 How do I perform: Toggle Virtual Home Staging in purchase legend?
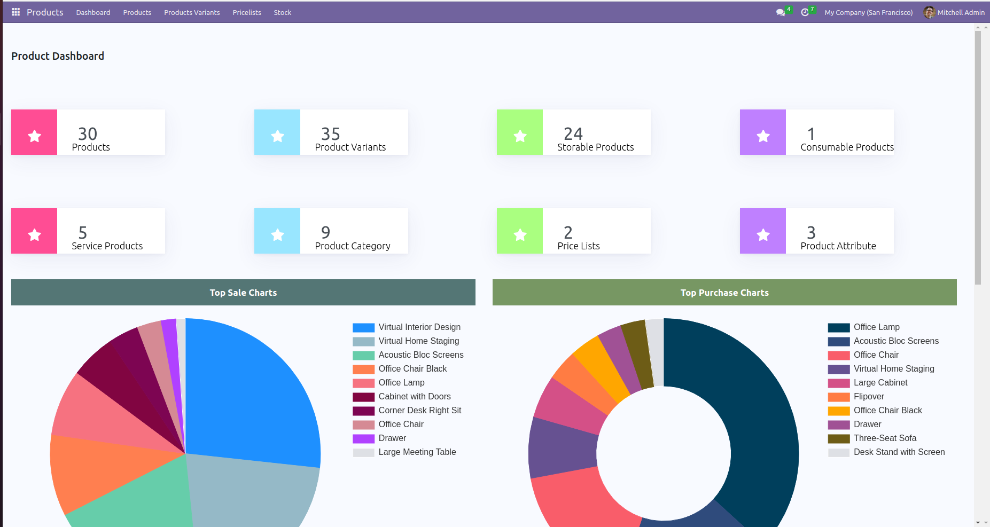882,369
